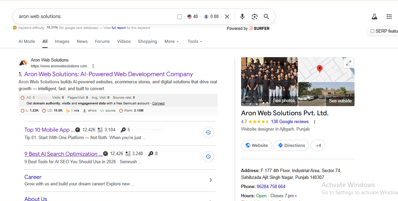Switch to AI Mode tab
This screenshot has width=398, height=201.
tap(26, 41)
